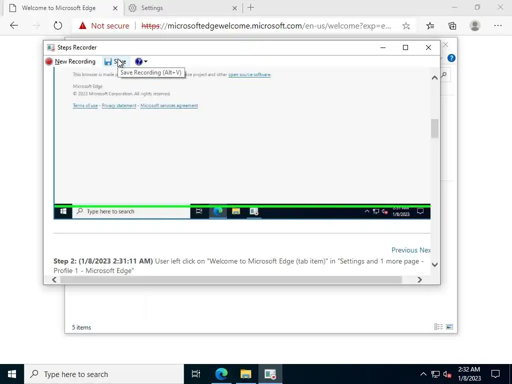Click the '5 items' status text in File Explorer
512x384 pixels.
(x=81, y=327)
